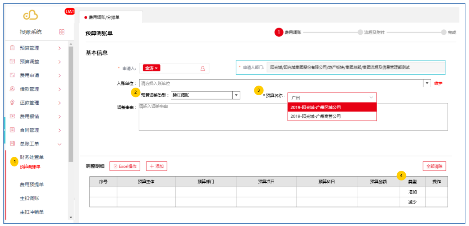The height and width of the screenshot is (226, 469).
Task: Click the 序号 column header
Action: coord(103,182)
